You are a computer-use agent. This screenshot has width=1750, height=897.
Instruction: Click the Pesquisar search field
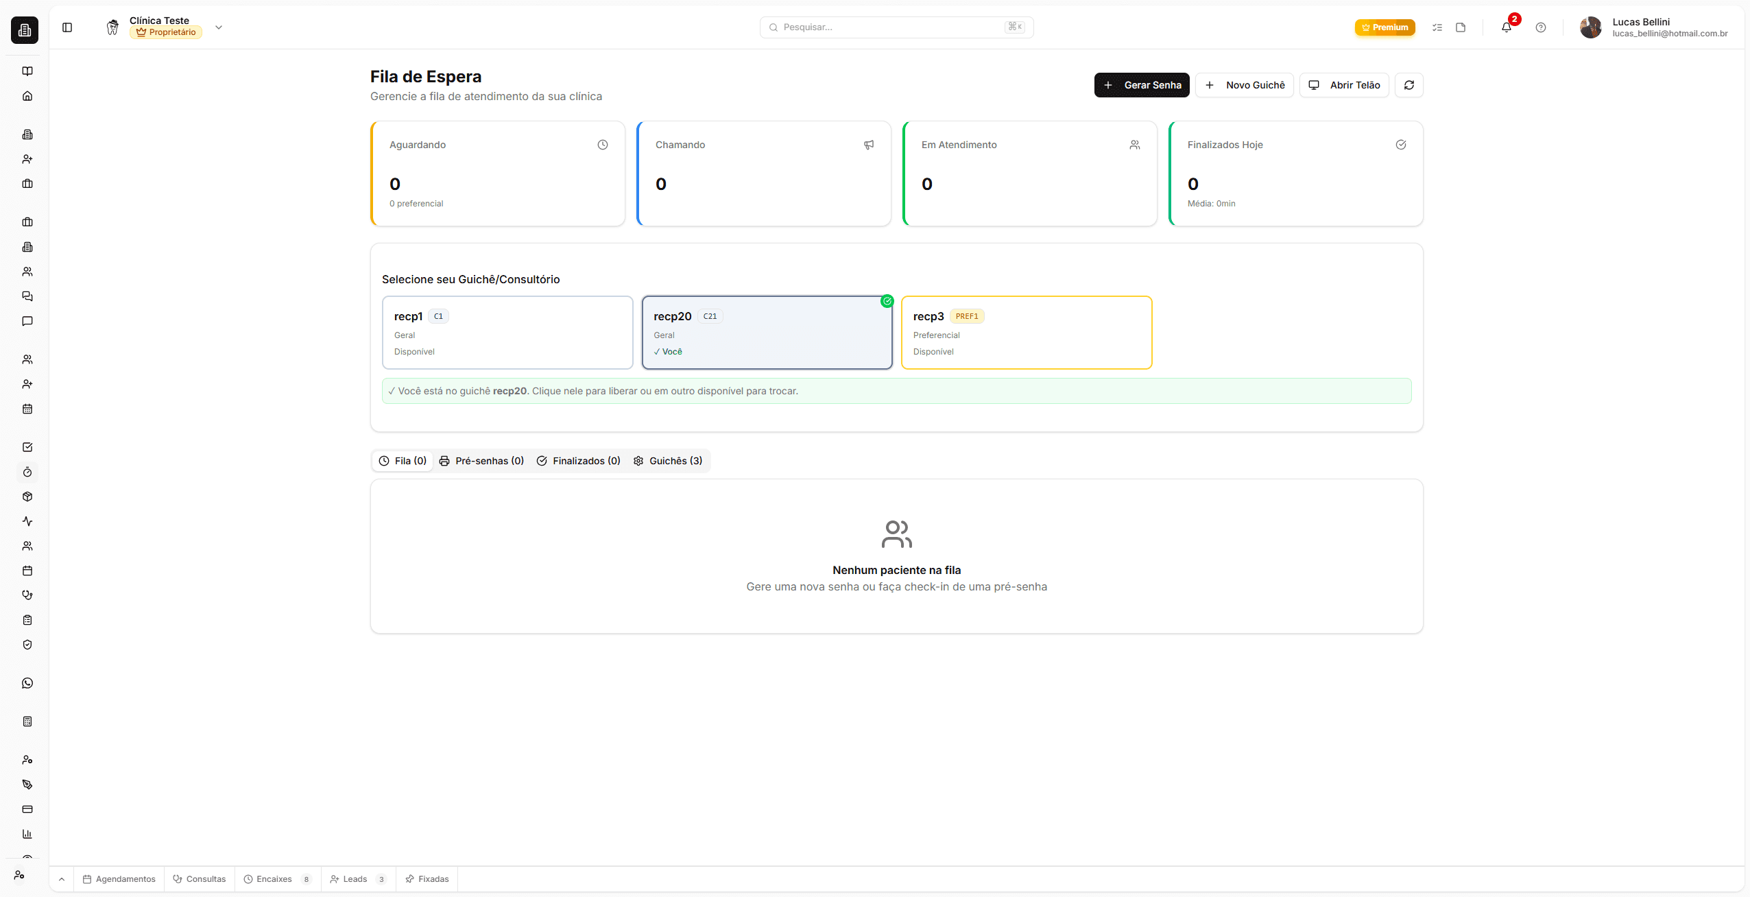click(x=896, y=27)
